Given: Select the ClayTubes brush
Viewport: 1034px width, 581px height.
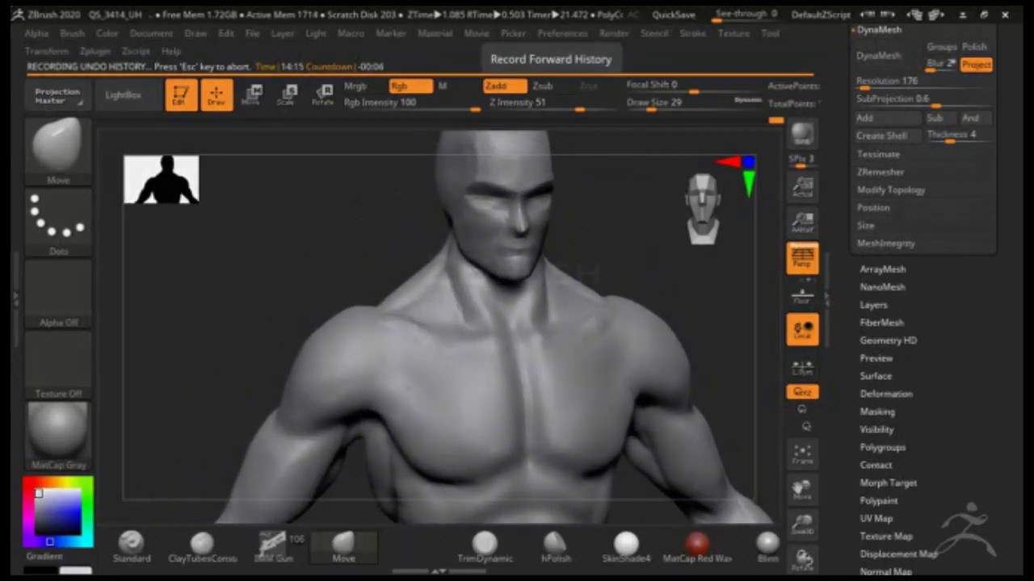Looking at the screenshot, I should pos(202,547).
